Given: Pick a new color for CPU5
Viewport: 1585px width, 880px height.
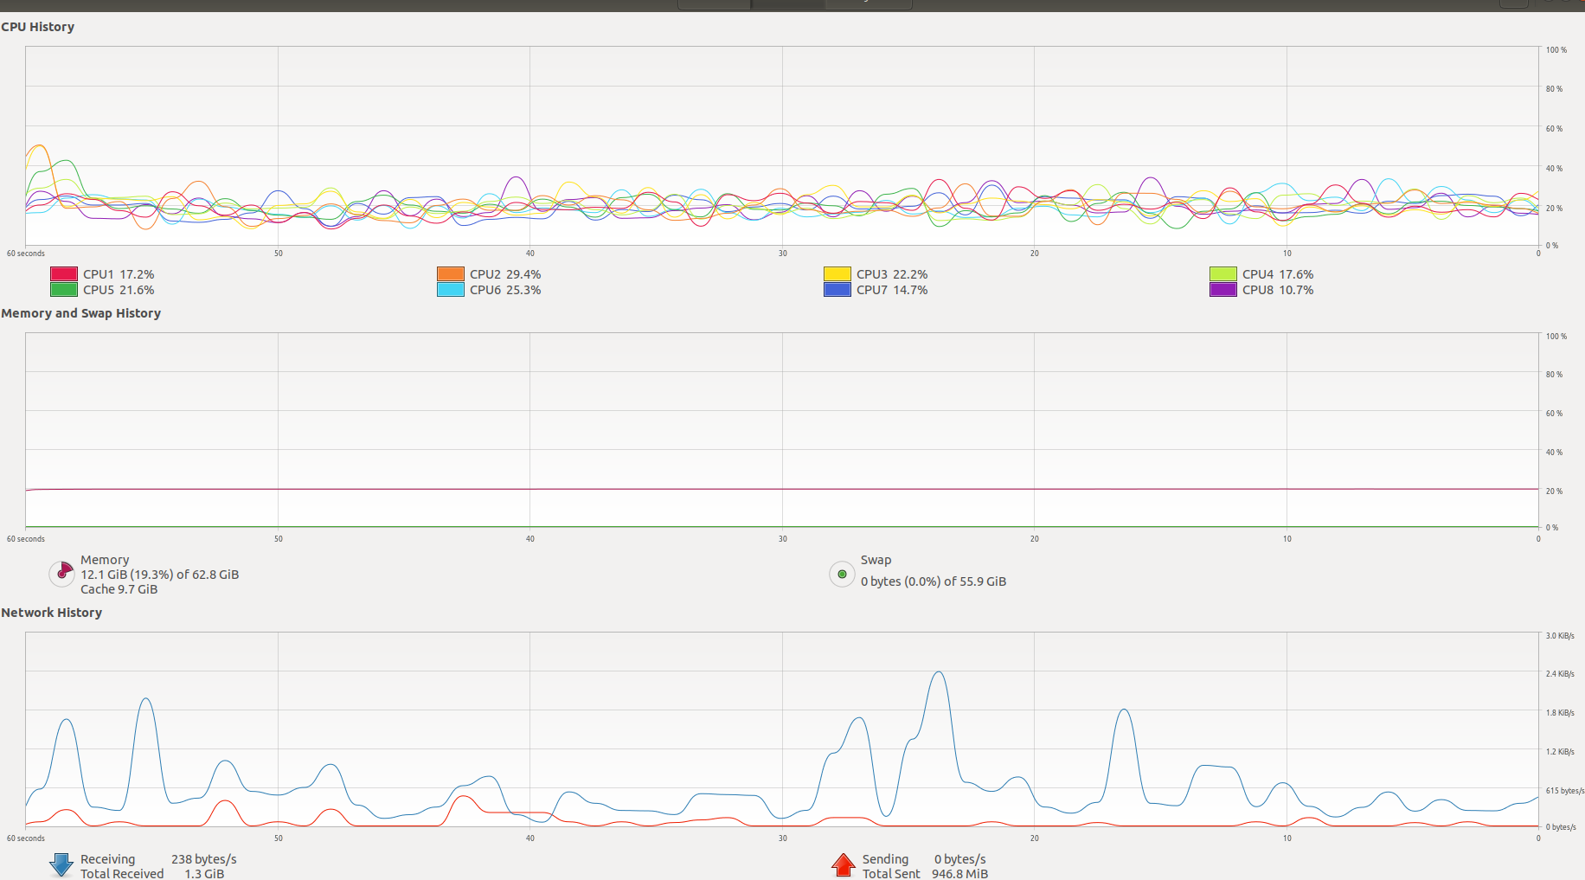Looking at the screenshot, I should click(x=64, y=290).
